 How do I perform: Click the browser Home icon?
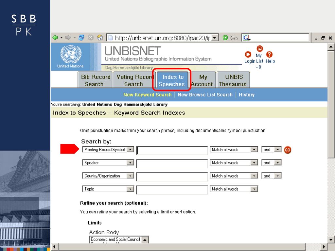(x=100, y=38)
